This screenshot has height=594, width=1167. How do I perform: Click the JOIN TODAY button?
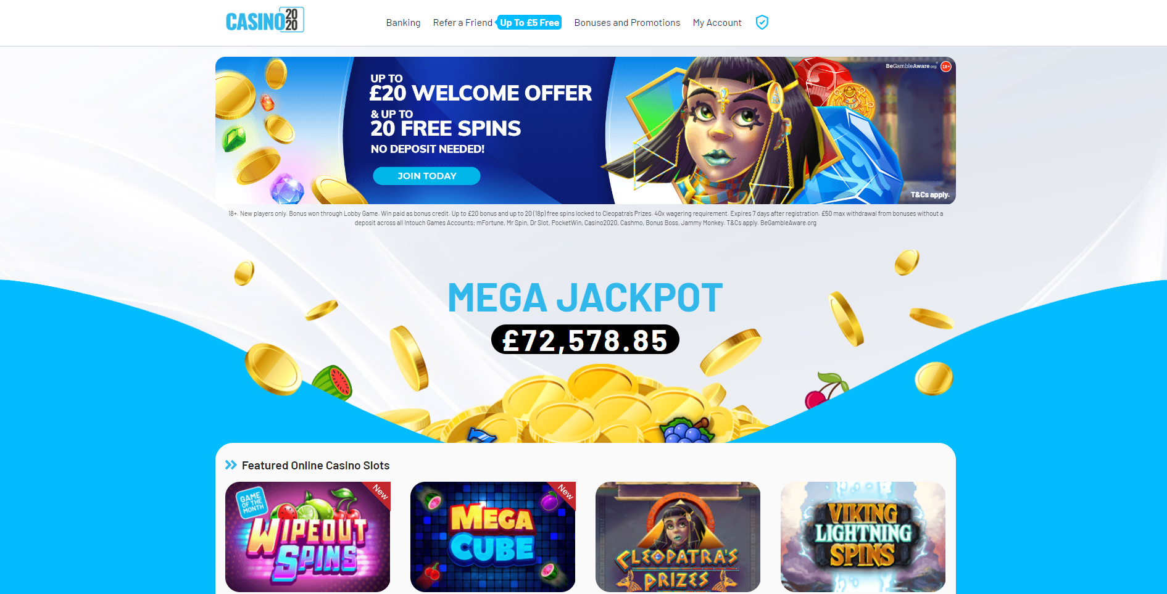coord(426,176)
